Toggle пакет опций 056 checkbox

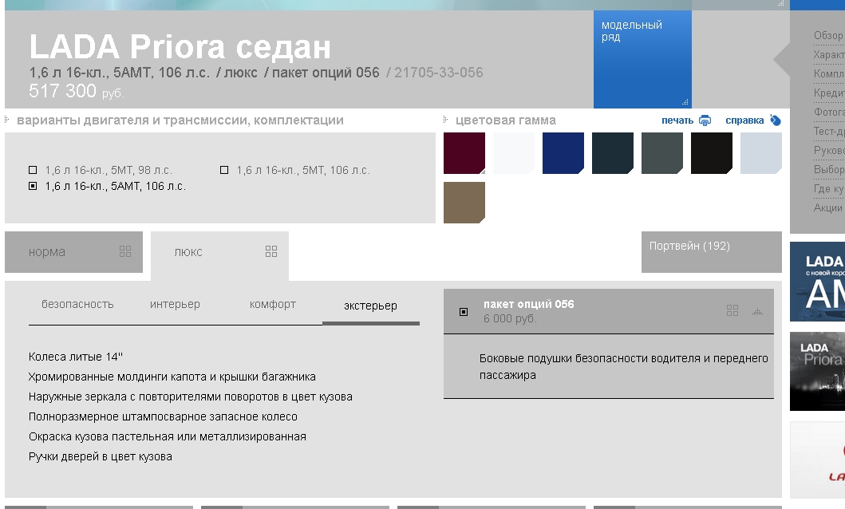(464, 312)
